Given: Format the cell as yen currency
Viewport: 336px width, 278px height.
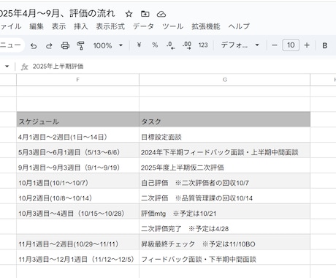Looking at the screenshot, I should point(139,45).
